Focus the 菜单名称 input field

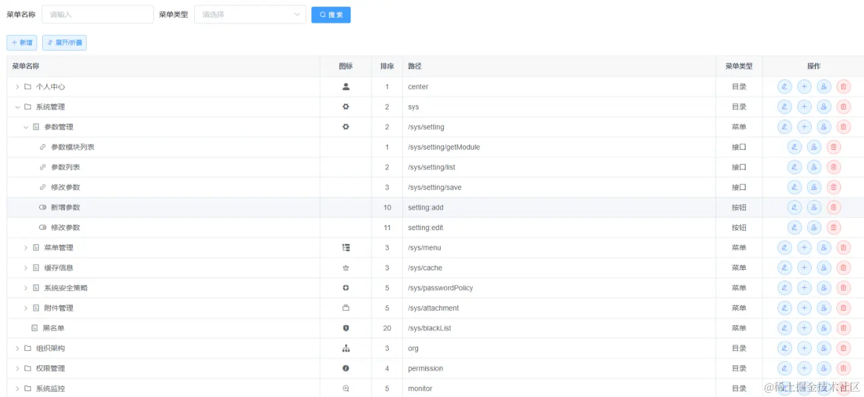97,14
